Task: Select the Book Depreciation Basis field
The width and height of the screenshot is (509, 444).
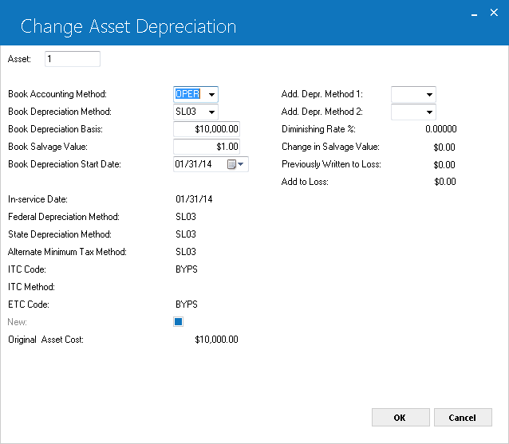Action: 207,129
